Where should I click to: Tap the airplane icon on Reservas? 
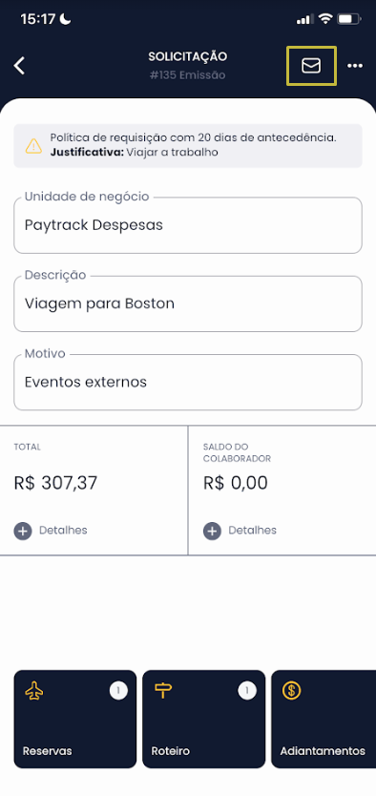coord(34,691)
